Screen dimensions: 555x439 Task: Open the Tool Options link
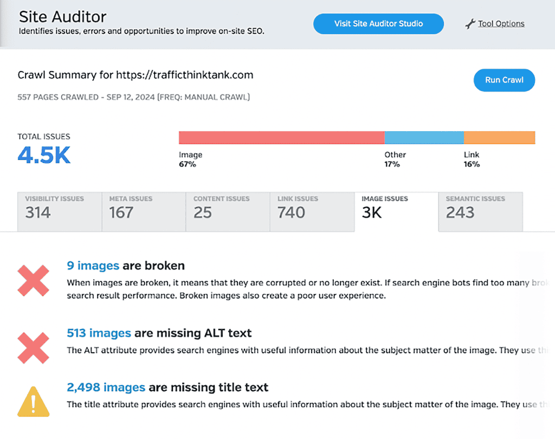(501, 24)
